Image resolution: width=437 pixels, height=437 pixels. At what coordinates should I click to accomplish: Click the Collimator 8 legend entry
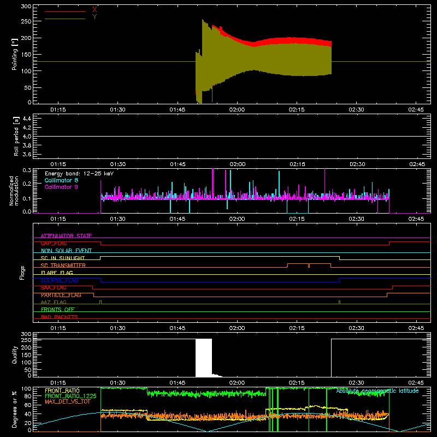pyautogui.click(x=61, y=180)
